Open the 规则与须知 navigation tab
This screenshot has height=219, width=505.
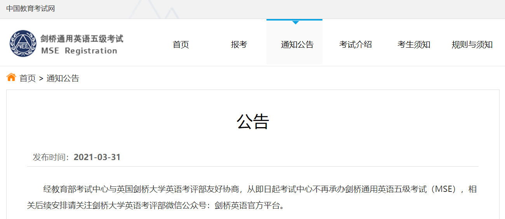[472, 45]
